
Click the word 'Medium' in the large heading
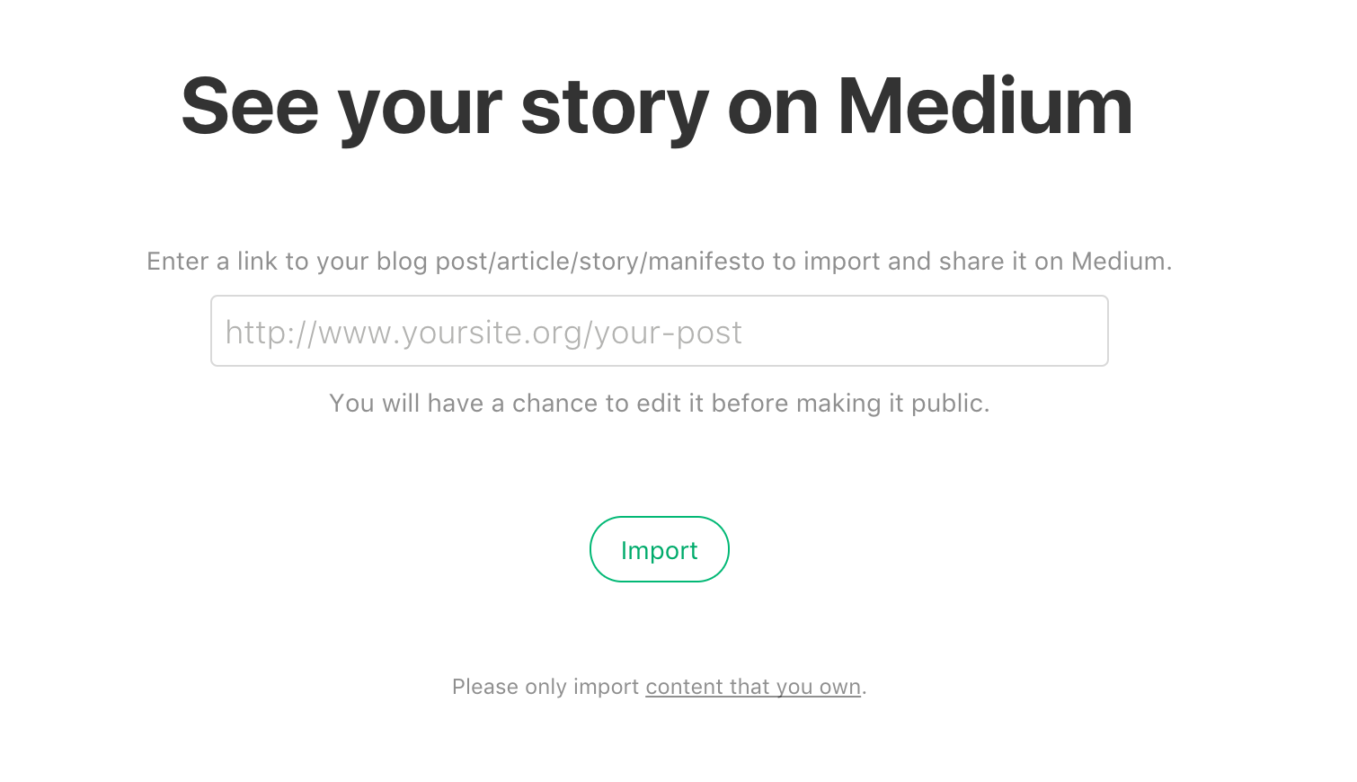(x=985, y=107)
